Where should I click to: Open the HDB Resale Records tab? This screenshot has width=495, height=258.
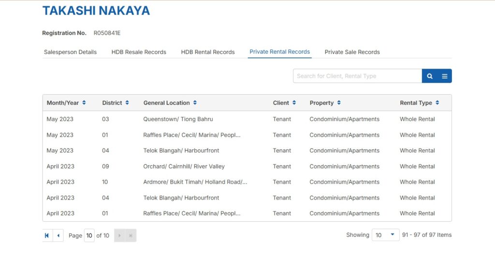tap(139, 52)
